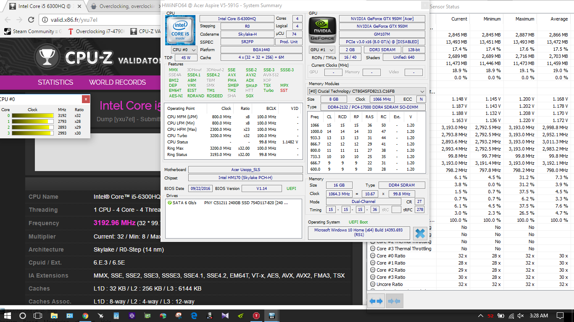Click the muted volume tray icon
Viewport: 574px width, 322px height.
click(x=521, y=316)
